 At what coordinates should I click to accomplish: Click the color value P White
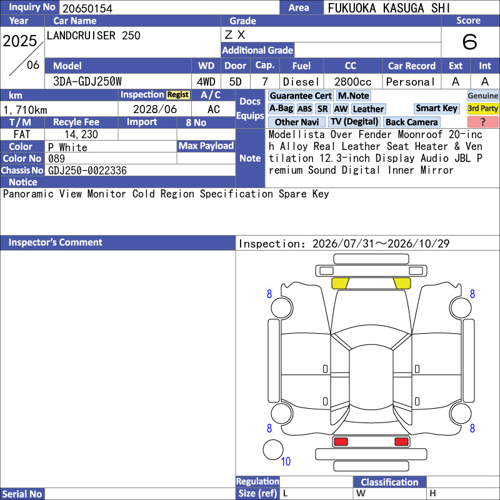[x=67, y=147]
